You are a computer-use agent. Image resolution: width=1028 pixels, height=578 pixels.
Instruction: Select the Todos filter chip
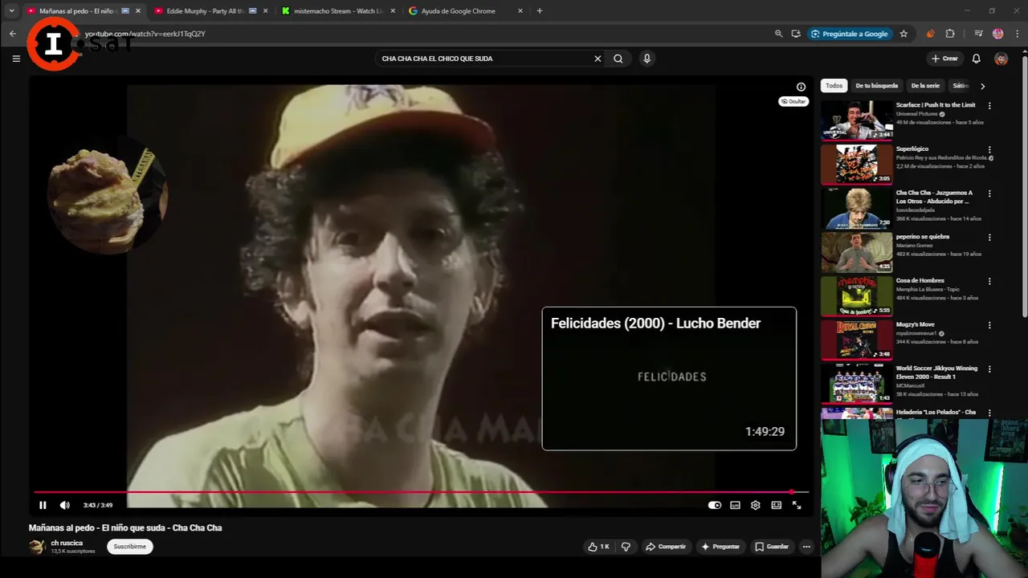[x=834, y=86]
